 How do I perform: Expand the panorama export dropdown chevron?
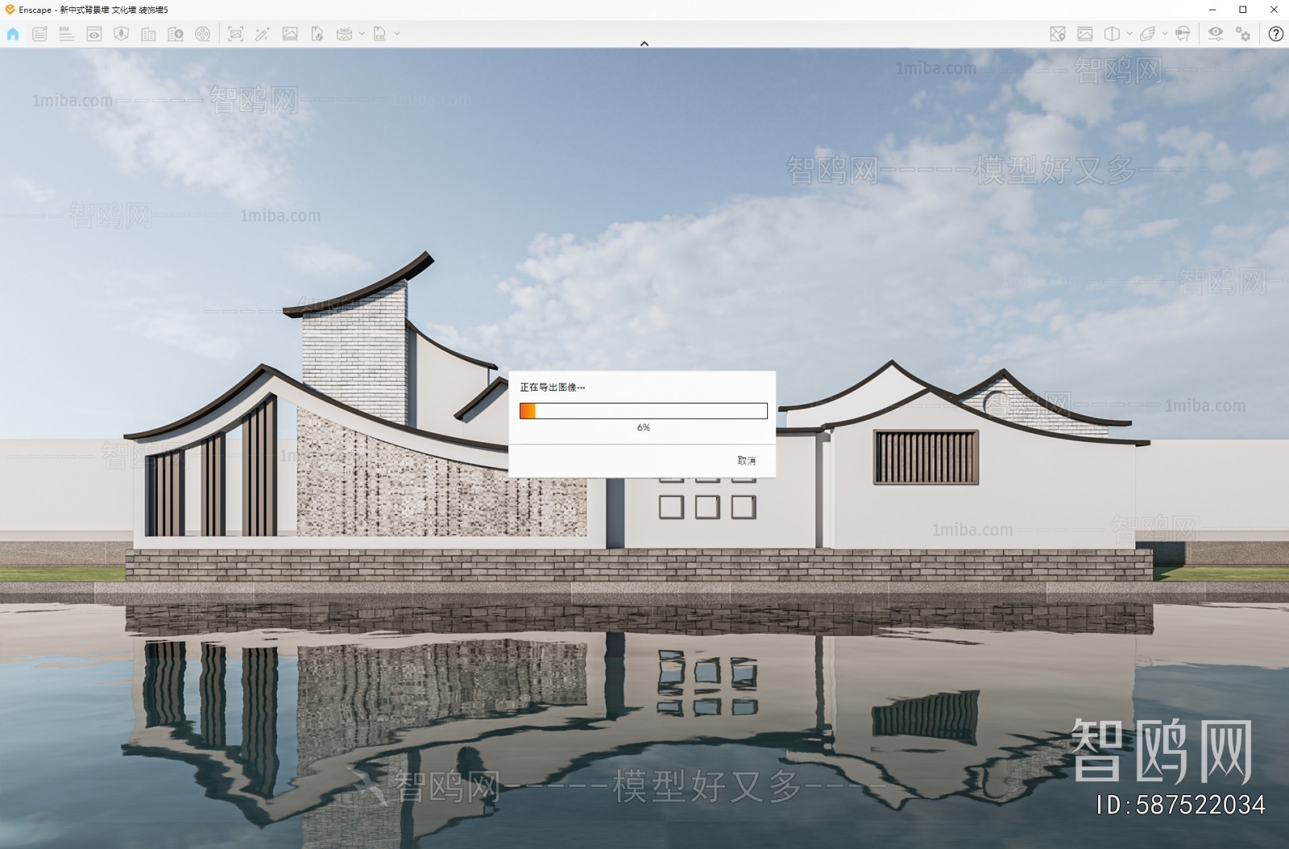coord(361,34)
